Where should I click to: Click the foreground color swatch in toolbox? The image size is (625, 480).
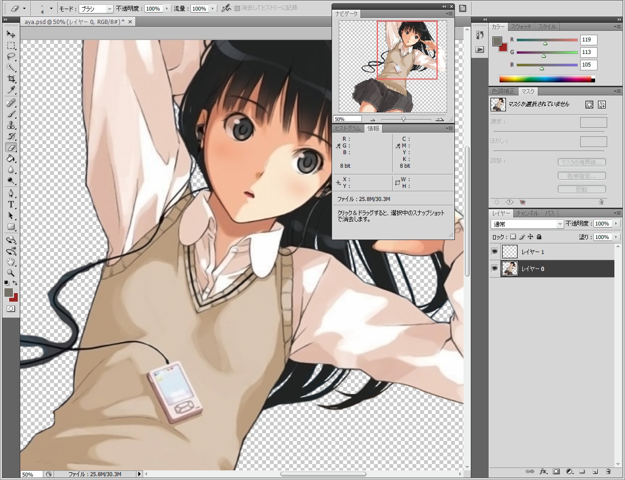[x=8, y=293]
